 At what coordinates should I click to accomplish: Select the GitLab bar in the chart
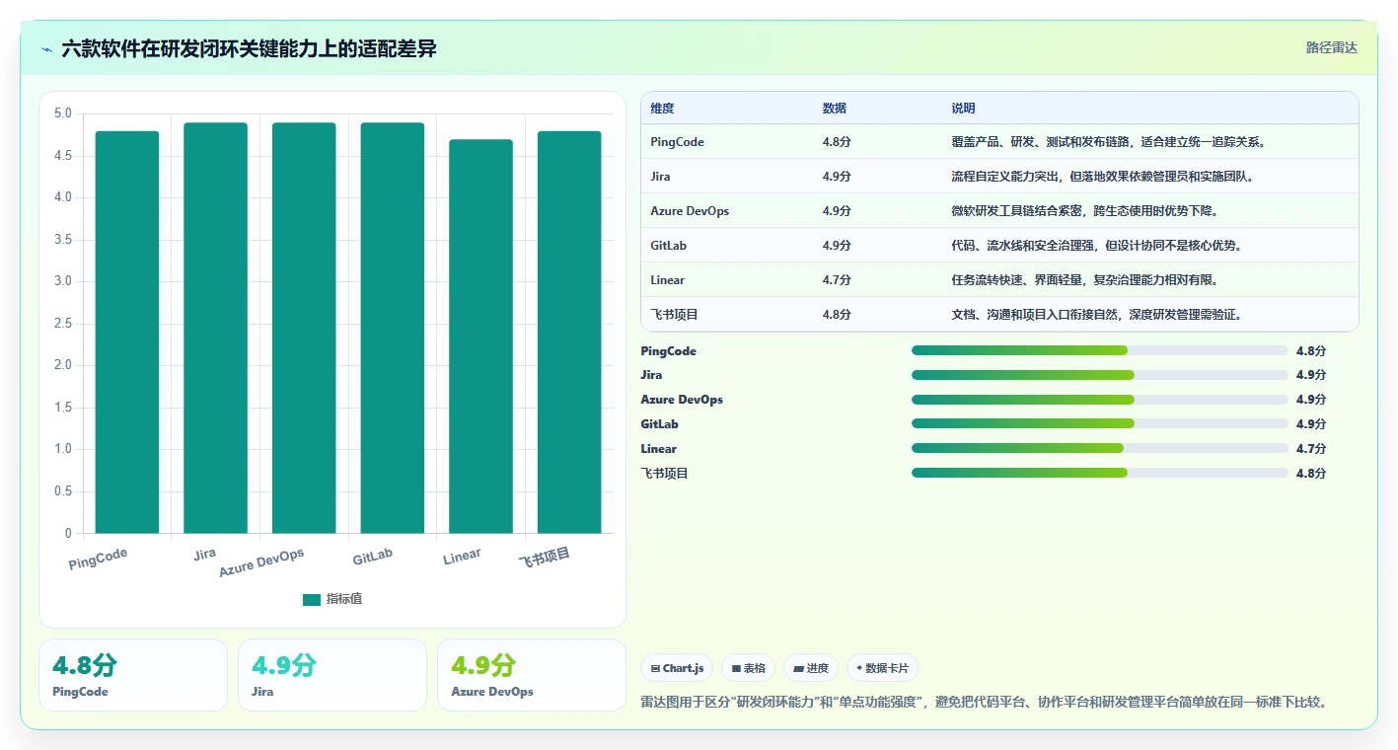tap(393, 329)
